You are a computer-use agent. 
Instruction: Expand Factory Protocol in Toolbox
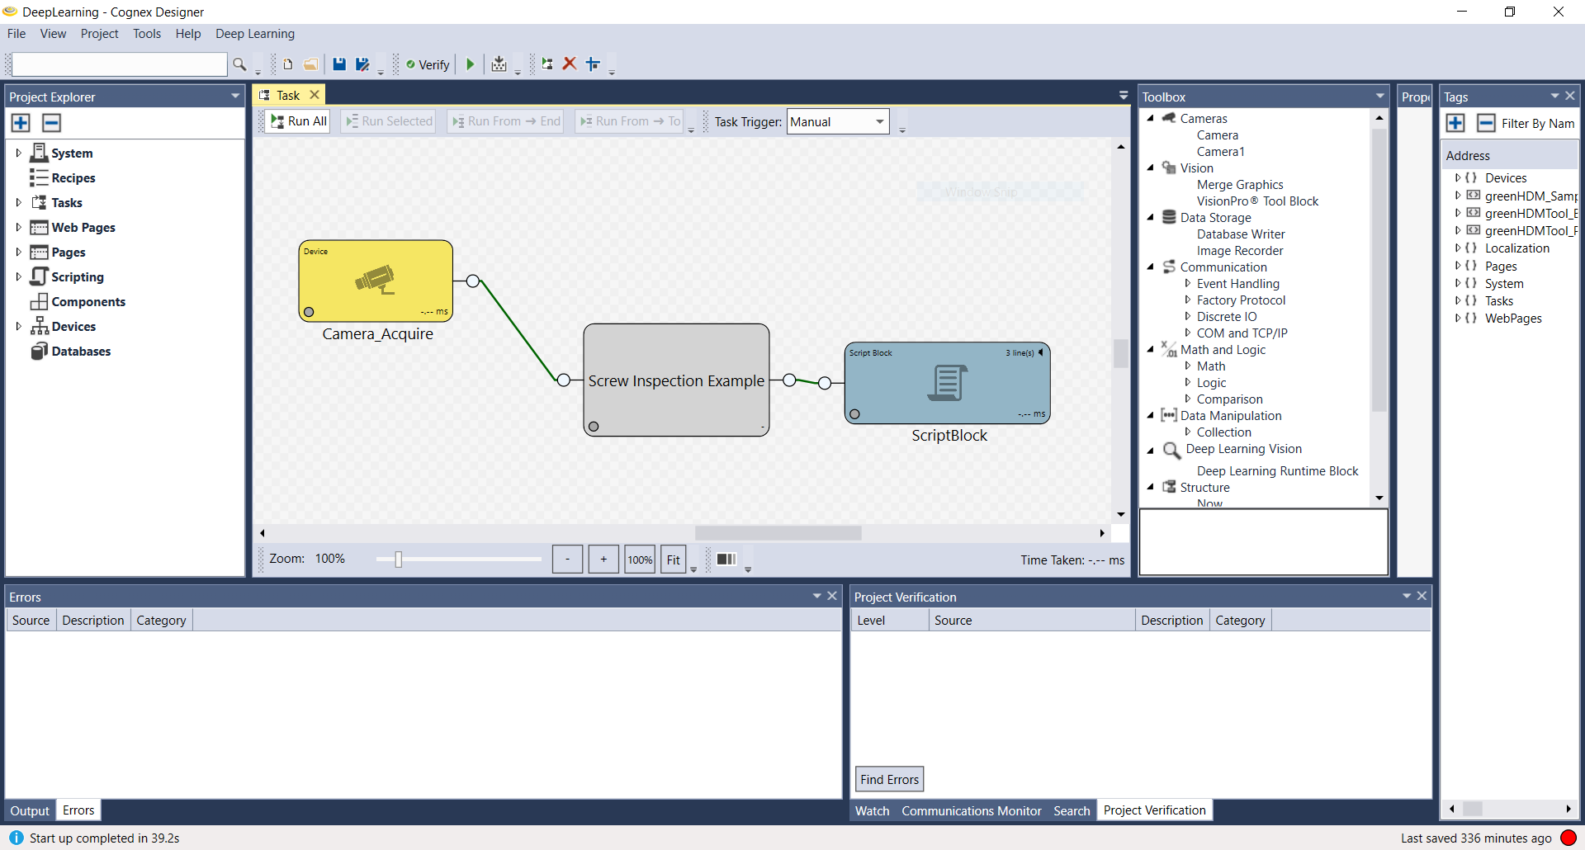click(1188, 300)
